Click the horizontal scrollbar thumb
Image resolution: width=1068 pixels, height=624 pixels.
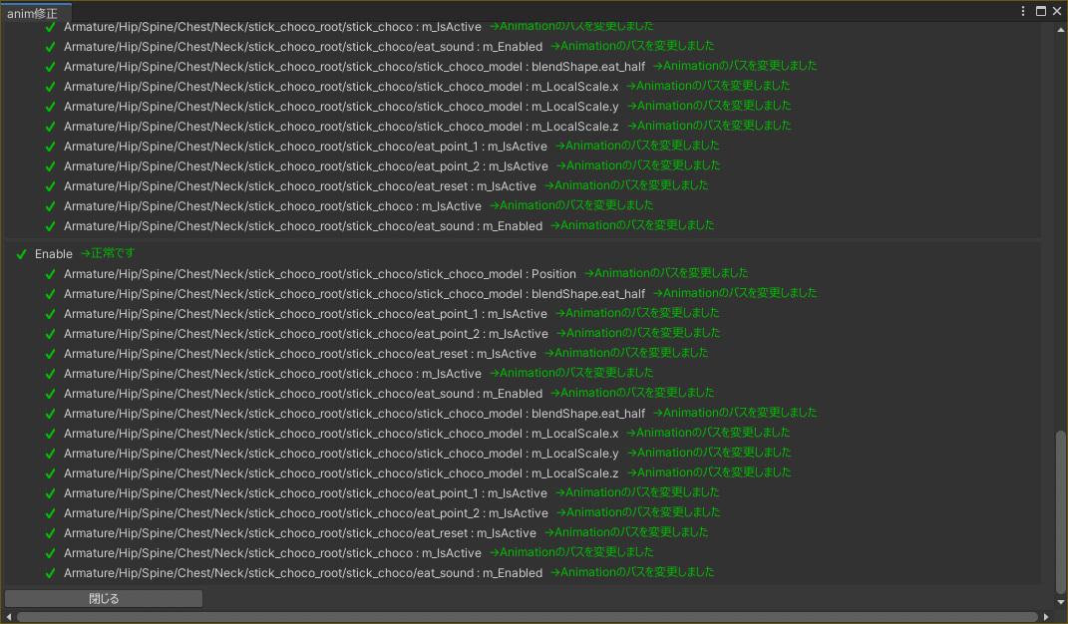tap(527, 616)
